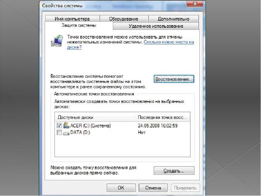Open the Имя компьютера tab

(72, 19)
